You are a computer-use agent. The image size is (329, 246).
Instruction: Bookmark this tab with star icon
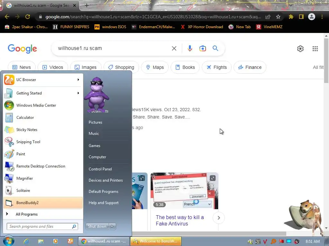(x=278, y=17)
